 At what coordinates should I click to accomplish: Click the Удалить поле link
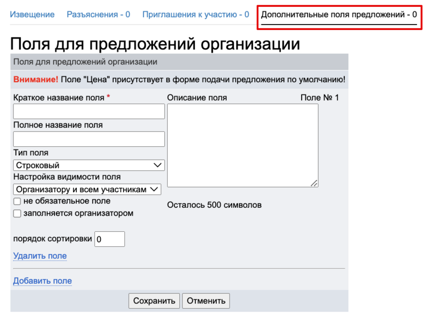tap(39, 256)
